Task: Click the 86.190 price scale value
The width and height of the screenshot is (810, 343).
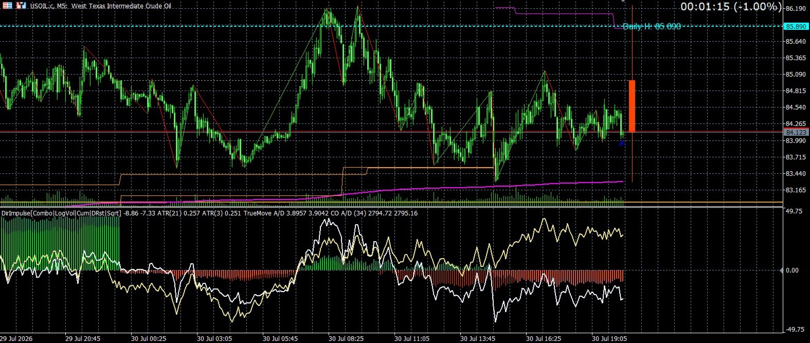Action: (x=796, y=9)
